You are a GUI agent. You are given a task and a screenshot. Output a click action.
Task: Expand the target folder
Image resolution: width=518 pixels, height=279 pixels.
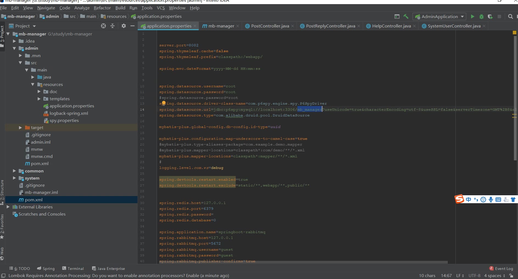[20, 128]
